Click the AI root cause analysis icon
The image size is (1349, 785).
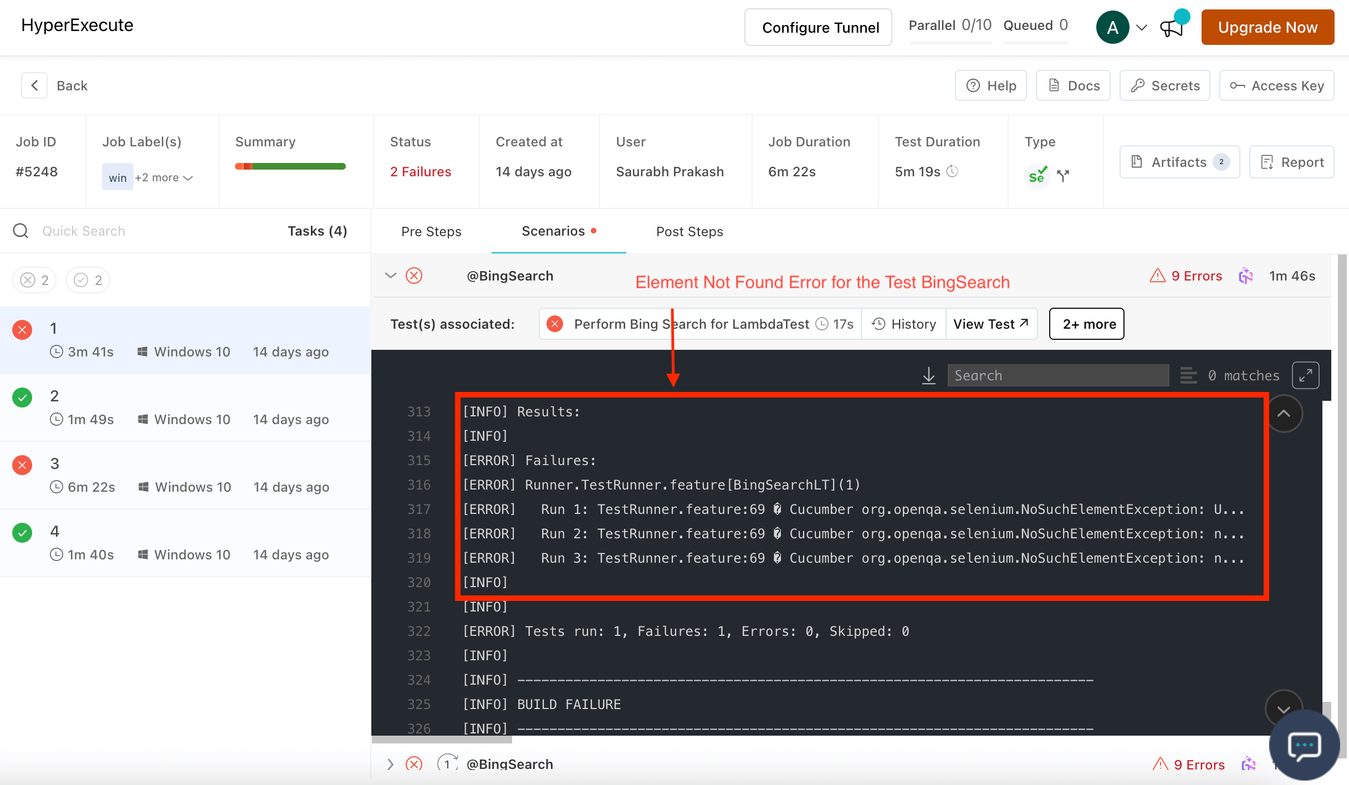[x=1246, y=276]
